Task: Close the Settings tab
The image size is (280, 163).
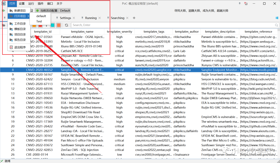Action: [x=74, y=18]
